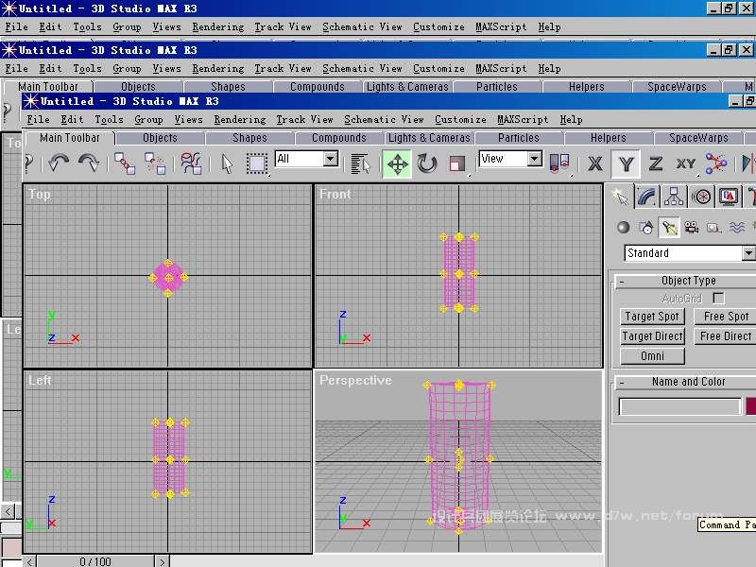This screenshot has height=567, width=756.
Task: Click the Help question mark icon in front toolbar
Action: pyautogui.click(x=29, y=163)
